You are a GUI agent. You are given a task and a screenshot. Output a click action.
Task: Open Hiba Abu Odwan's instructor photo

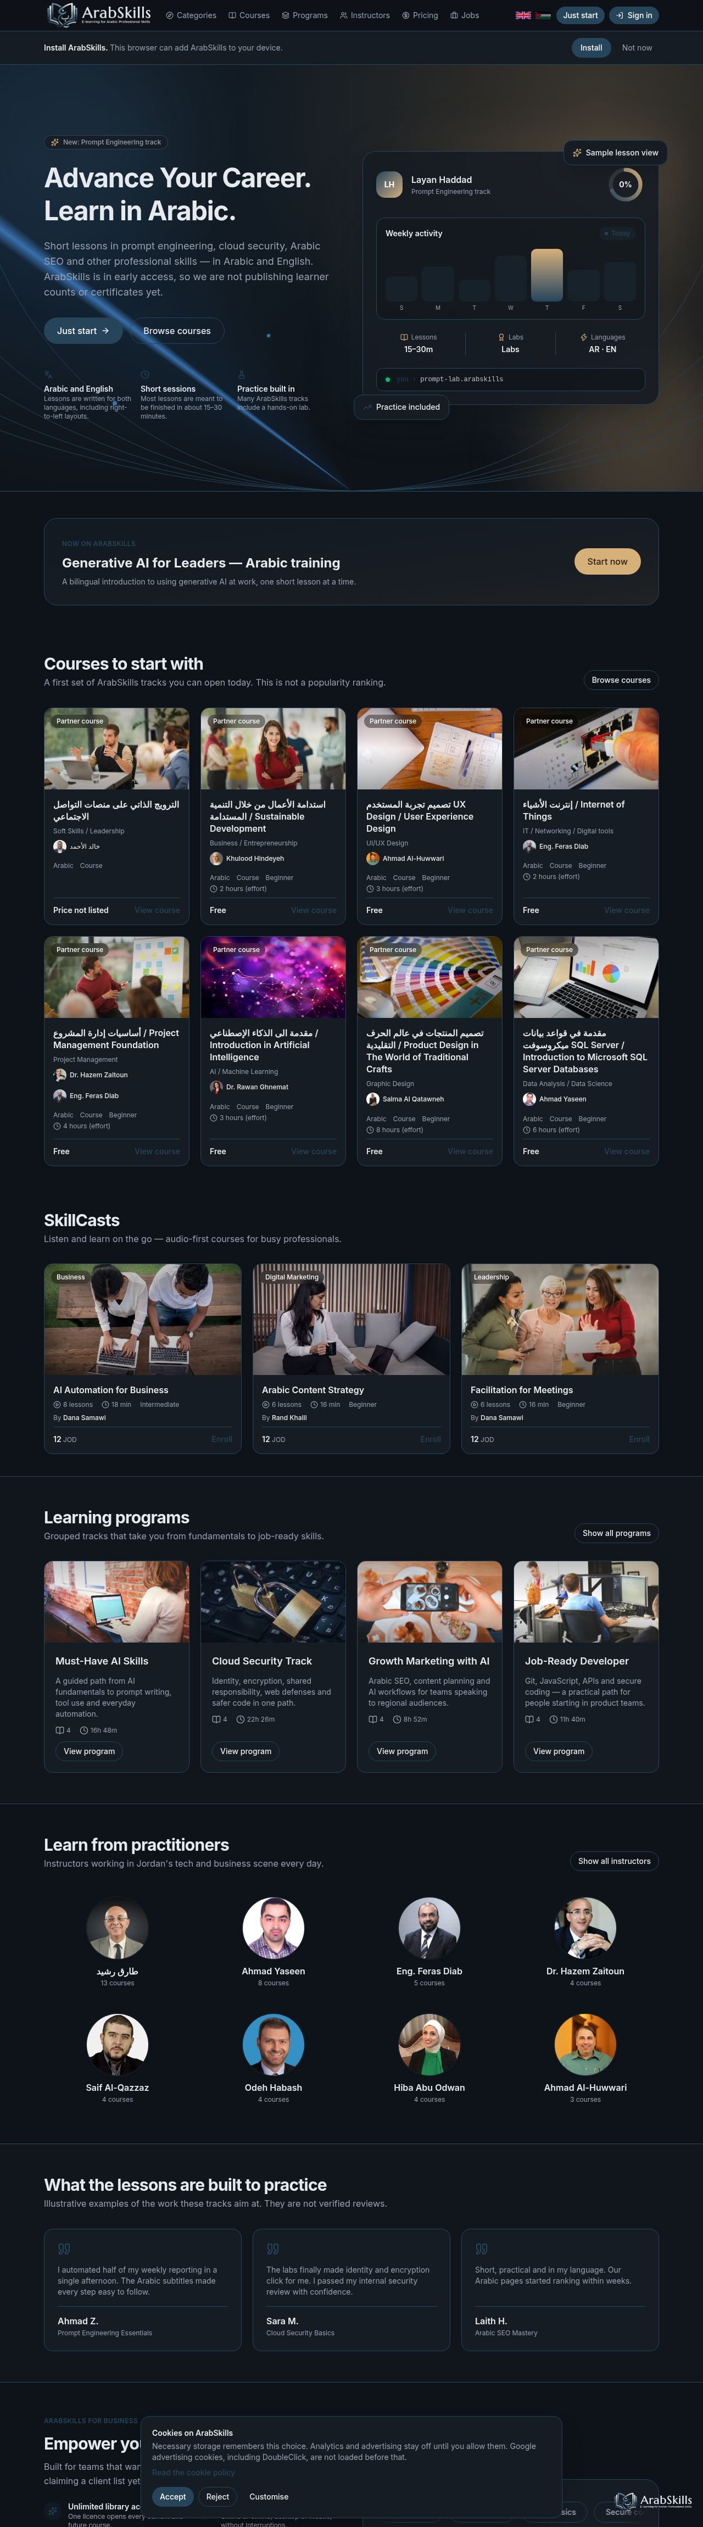point(429,2044)
